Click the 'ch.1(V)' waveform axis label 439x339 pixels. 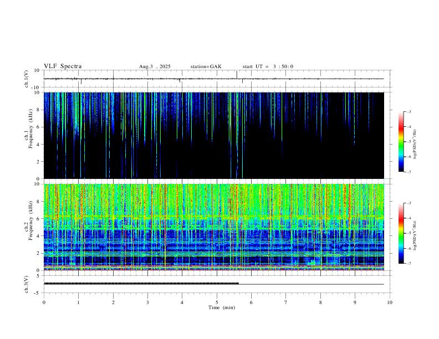27,79
